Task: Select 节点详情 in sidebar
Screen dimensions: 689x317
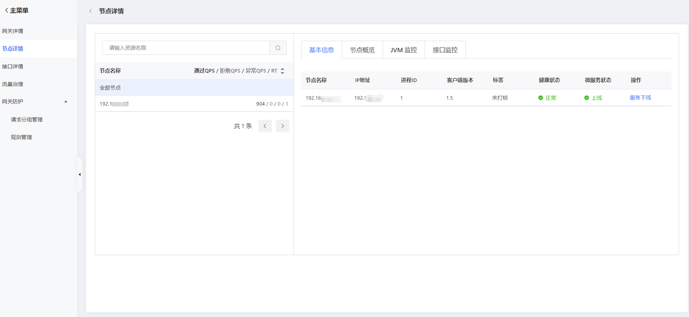Action: [13, 49]
